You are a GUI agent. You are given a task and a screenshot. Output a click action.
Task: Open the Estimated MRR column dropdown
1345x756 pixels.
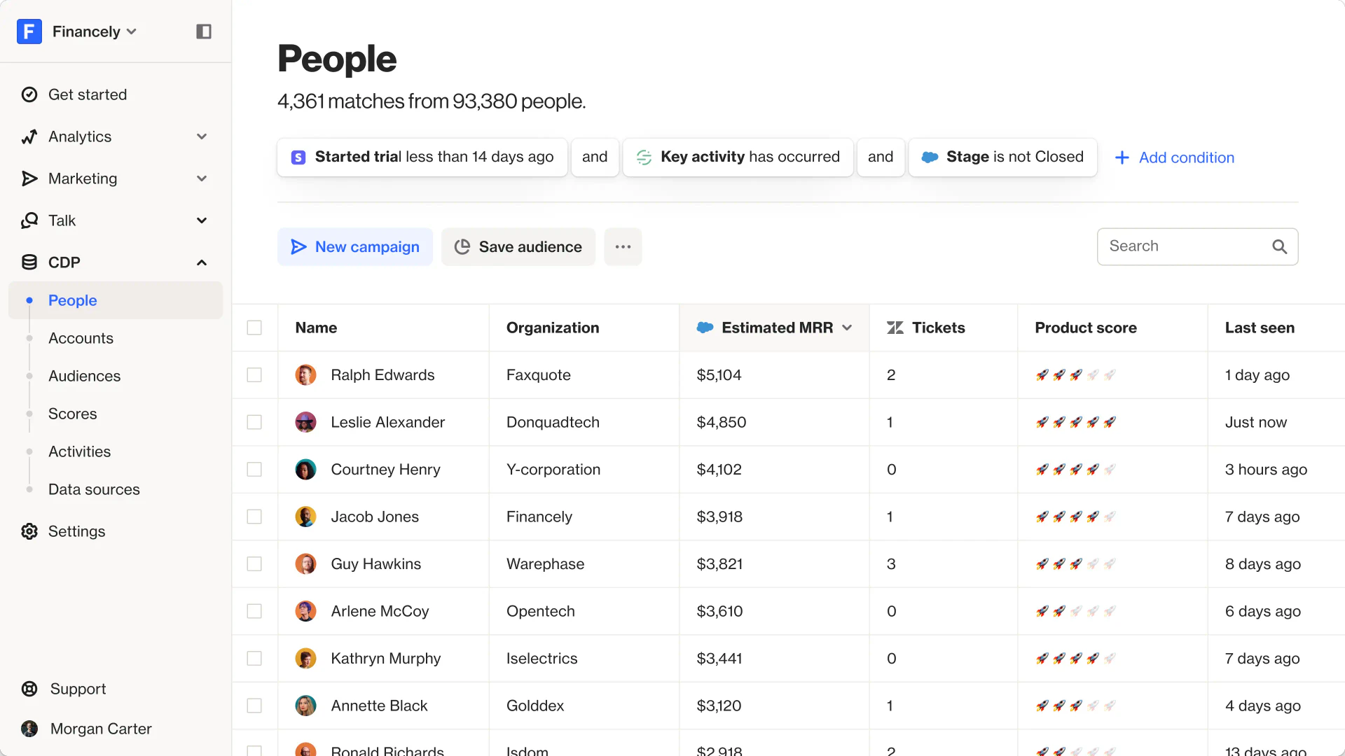(847, 328)
